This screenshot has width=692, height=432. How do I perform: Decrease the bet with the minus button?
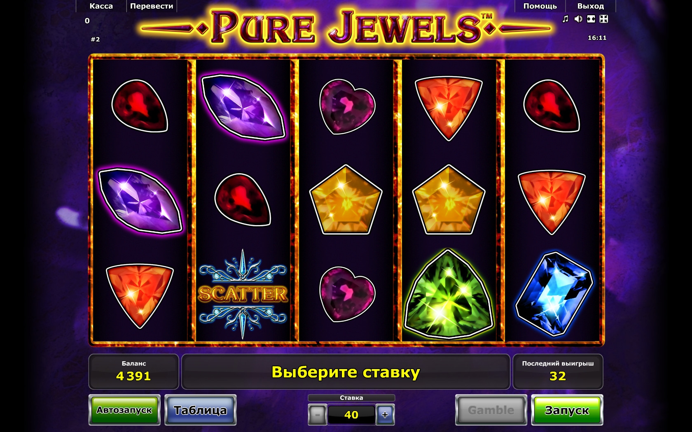tap(318, 415)
